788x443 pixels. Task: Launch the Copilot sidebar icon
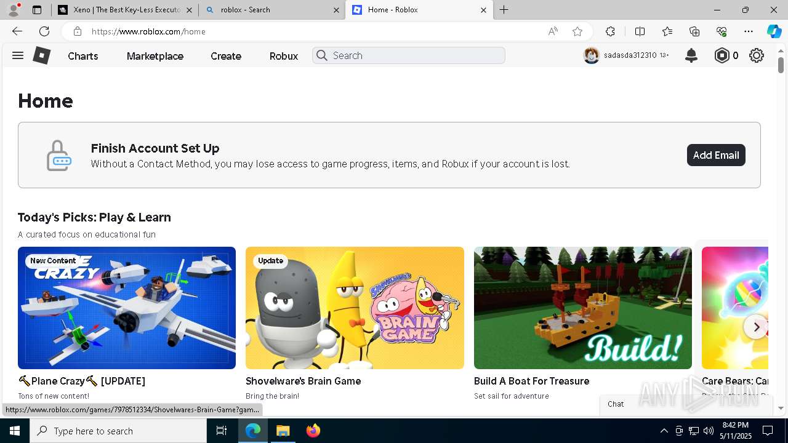coord(774,31)
